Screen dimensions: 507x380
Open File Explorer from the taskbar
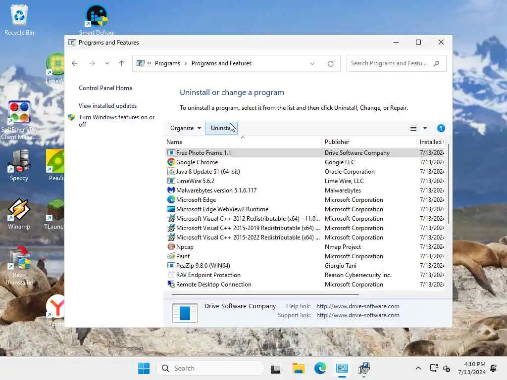click(298, 368)
